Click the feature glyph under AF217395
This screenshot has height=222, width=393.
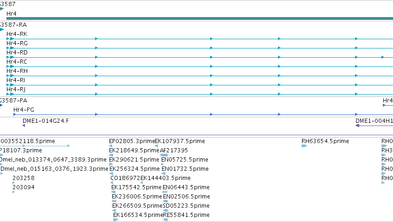[164, 155]
